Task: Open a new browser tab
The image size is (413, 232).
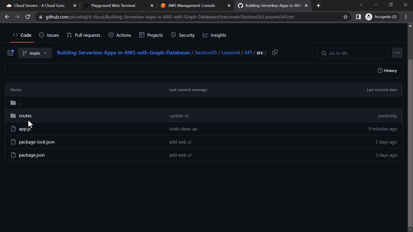Action: [318, 5]
